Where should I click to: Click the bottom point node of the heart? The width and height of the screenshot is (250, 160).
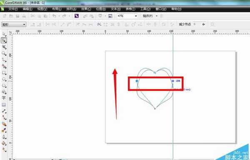pyautogui.click(x=155, y=109)
